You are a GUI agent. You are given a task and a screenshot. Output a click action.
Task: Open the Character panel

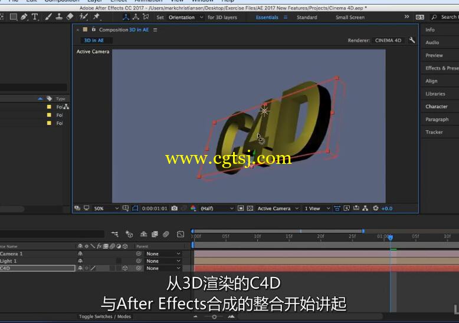(x=437, y=107)
